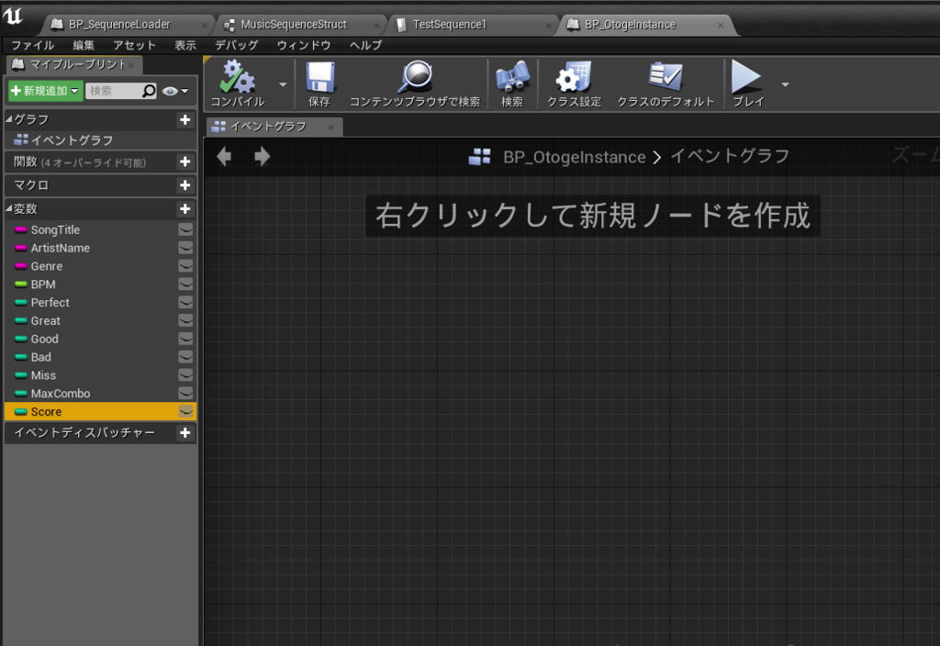Close the マイブループリント panel tab
Viewport: 940px width, 646px height.
pos(130,65)
